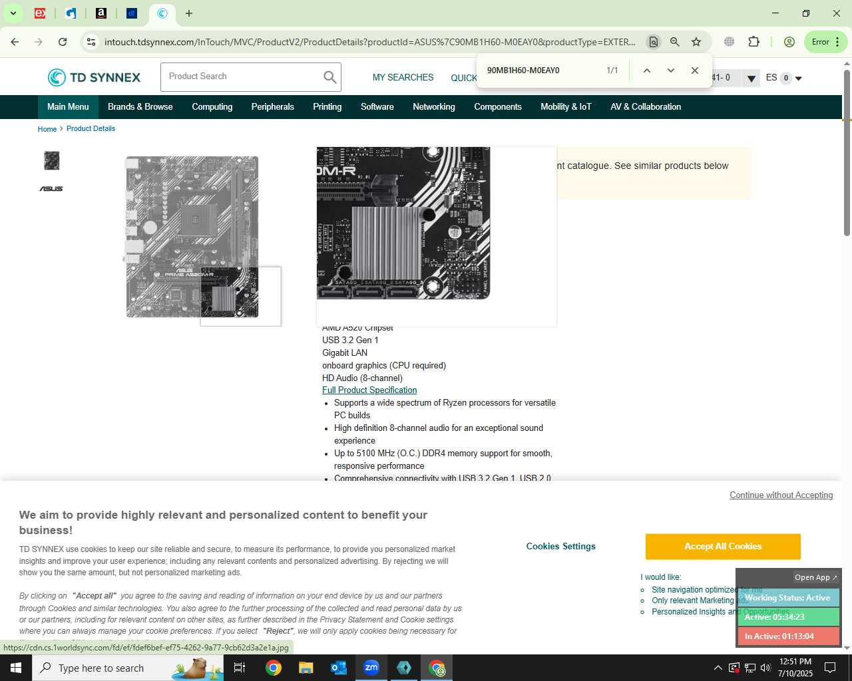Open Task View on taskbar
This screenshot has height=681, width=852.
240,668
